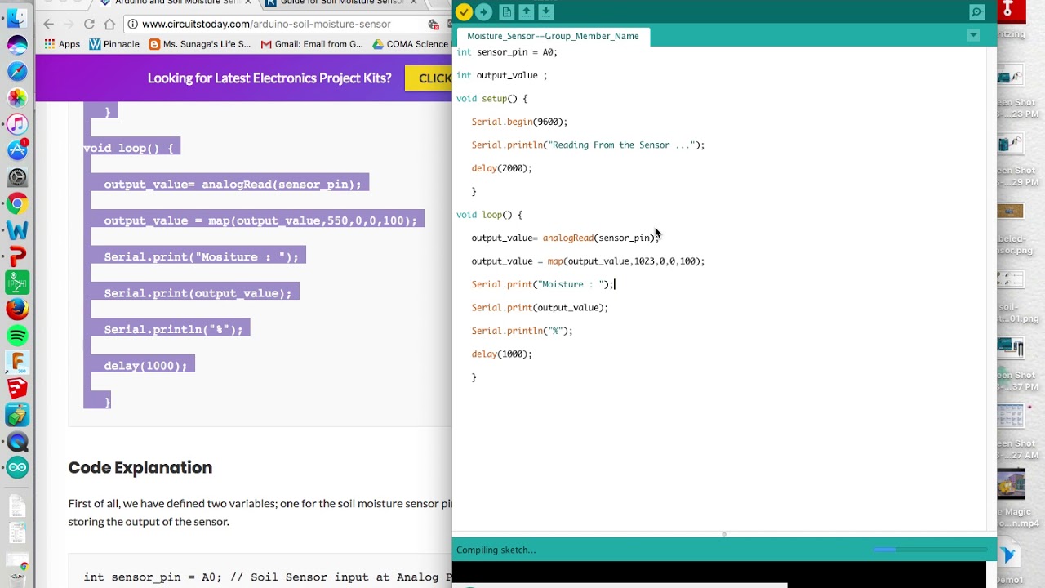Click the highlighted delay(1000); line in Chrome
The image size is (1045, 588).
[x=145, y=366]
